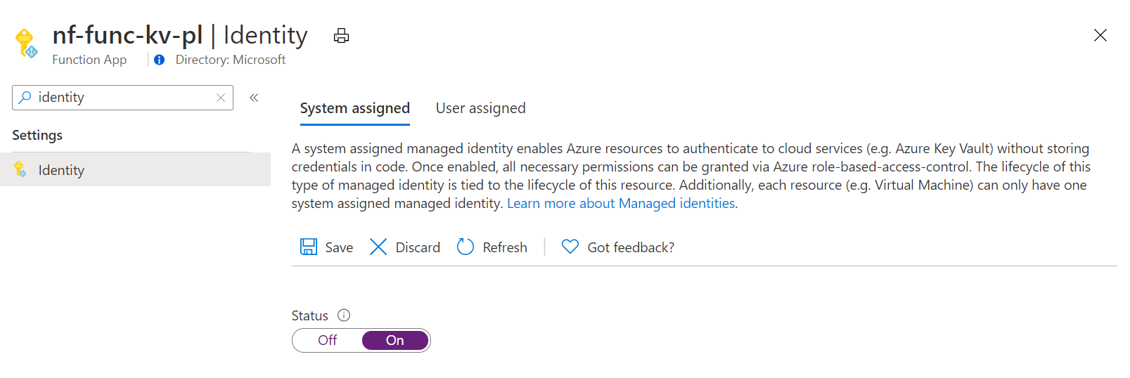The height and width of the screenshot is (378, 1130).
Task: Set the Status toggle to On
Action: (x=395, y=340)
